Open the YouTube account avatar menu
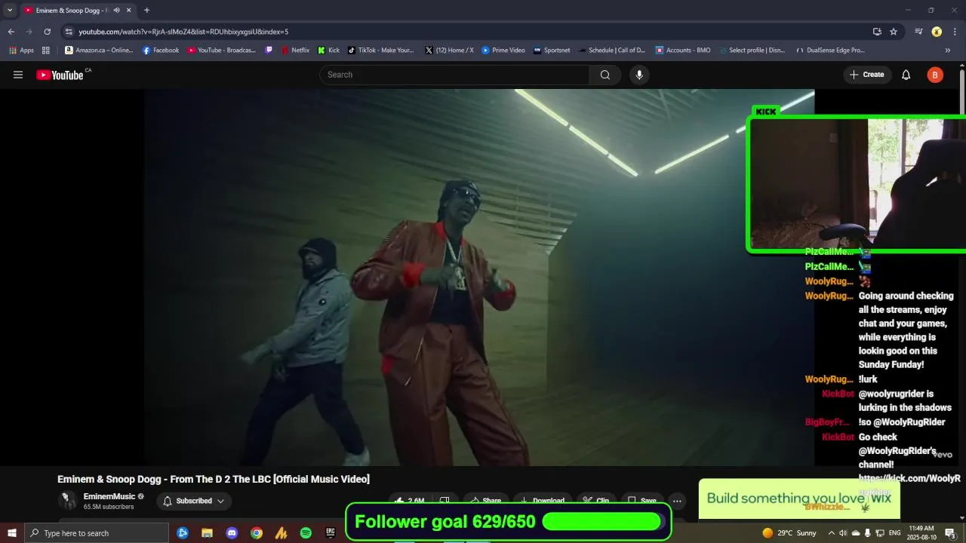The width and height of the screenshot is (966, 543). click(935, 75)
